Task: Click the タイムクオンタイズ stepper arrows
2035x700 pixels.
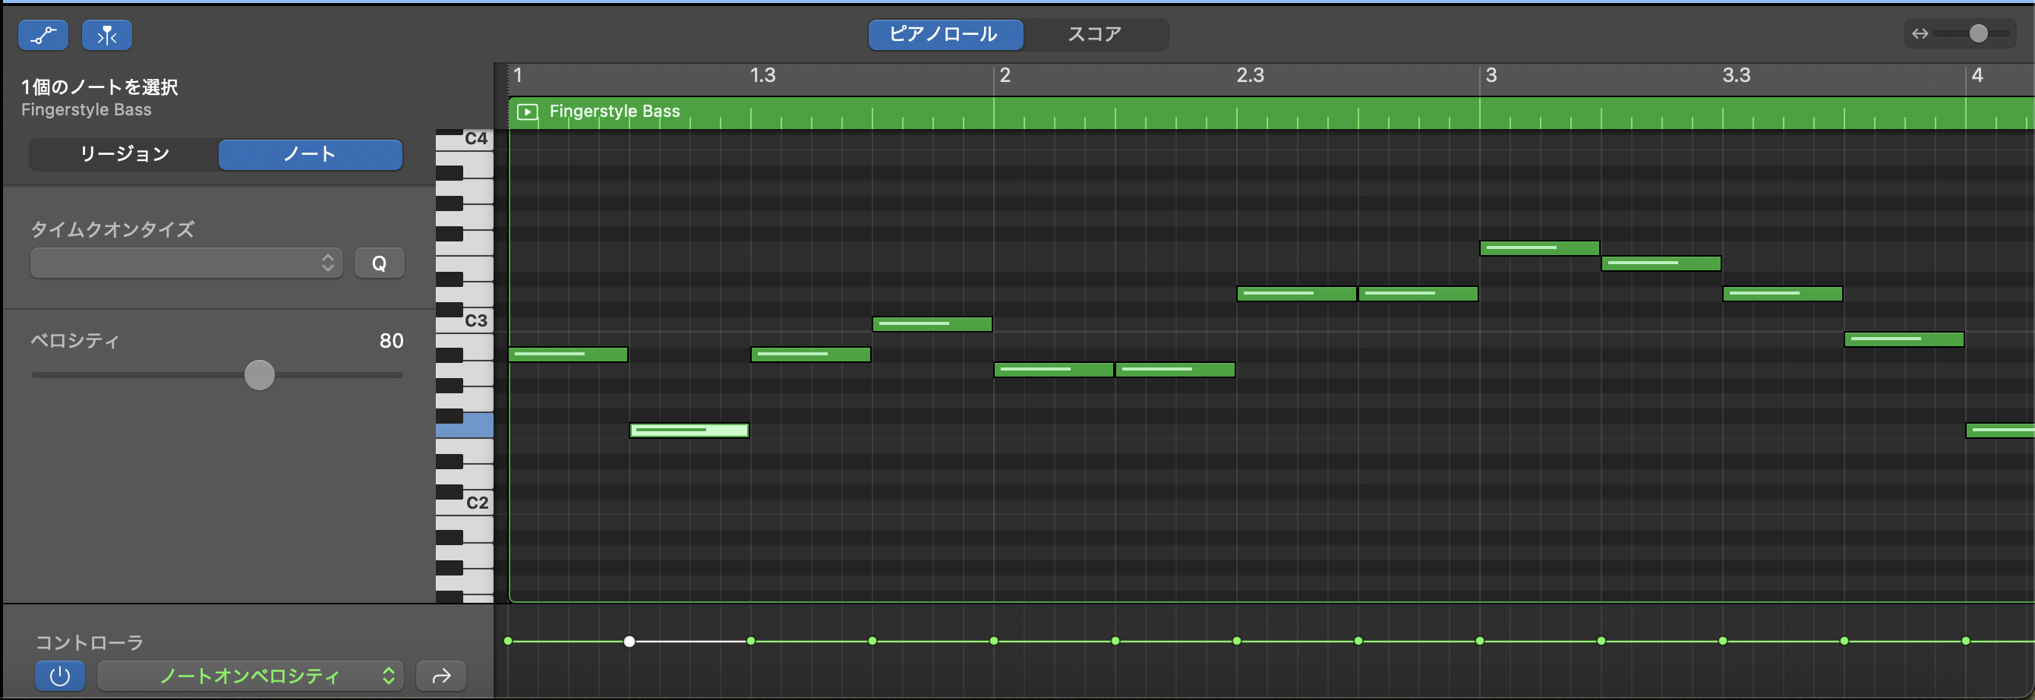Action: [x=327, y=262]
